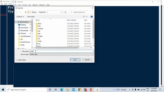Open the Shell menu in IDLE Shell
164x92 pixels.
(x=10, y=4)
